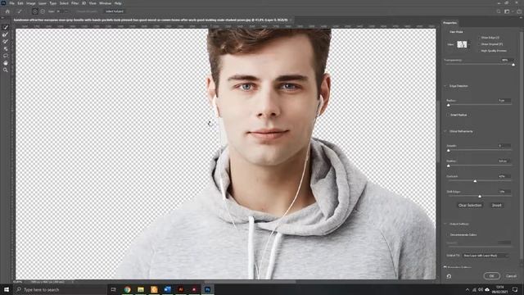This screenshot has height=295, width=524.
Task: Choose Add to selection circle-plus icon
Action: coord(34,11)
